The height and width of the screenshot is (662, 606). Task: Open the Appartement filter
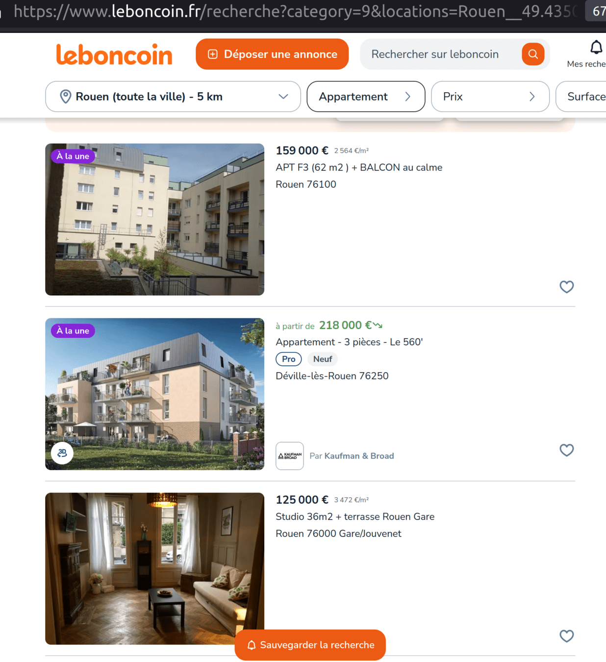click(x=366, y=97)
